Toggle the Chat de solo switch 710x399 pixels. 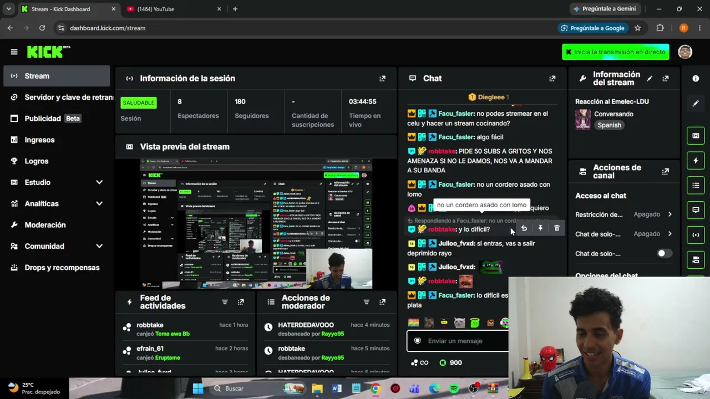pos(664,253)
